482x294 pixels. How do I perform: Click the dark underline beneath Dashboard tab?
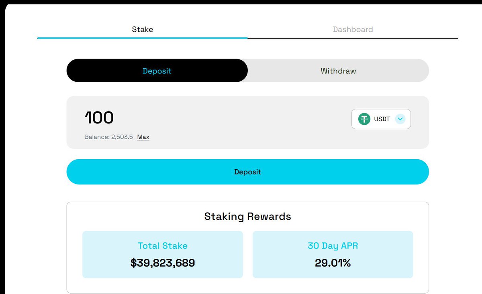(x=353, y=38)
